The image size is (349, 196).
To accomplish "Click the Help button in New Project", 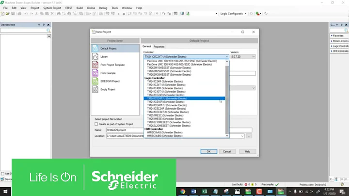I will 248,151.
